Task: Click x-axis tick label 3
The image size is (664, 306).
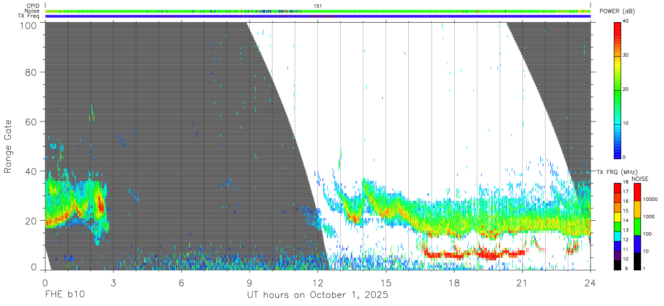Action: [x=113, y=283]
